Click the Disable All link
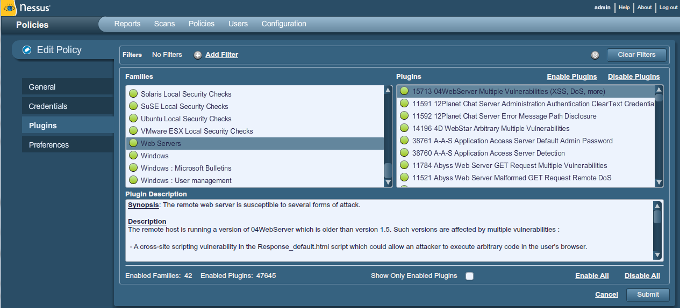This screenshot has width=680, height=308. pos(642,276)
